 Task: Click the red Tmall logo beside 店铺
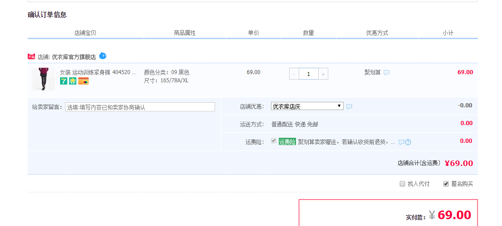31,57
